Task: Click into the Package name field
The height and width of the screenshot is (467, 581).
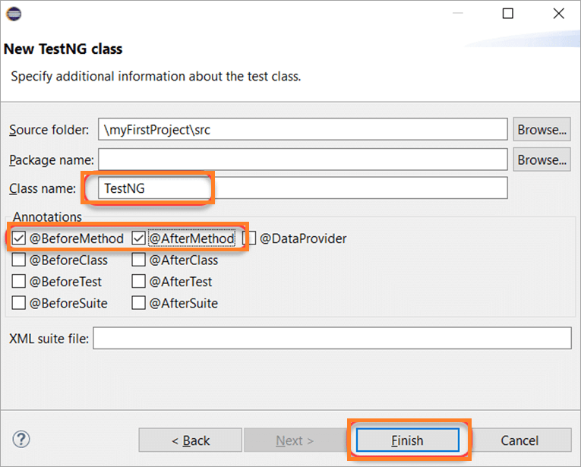Action: (x=303, y=159)
